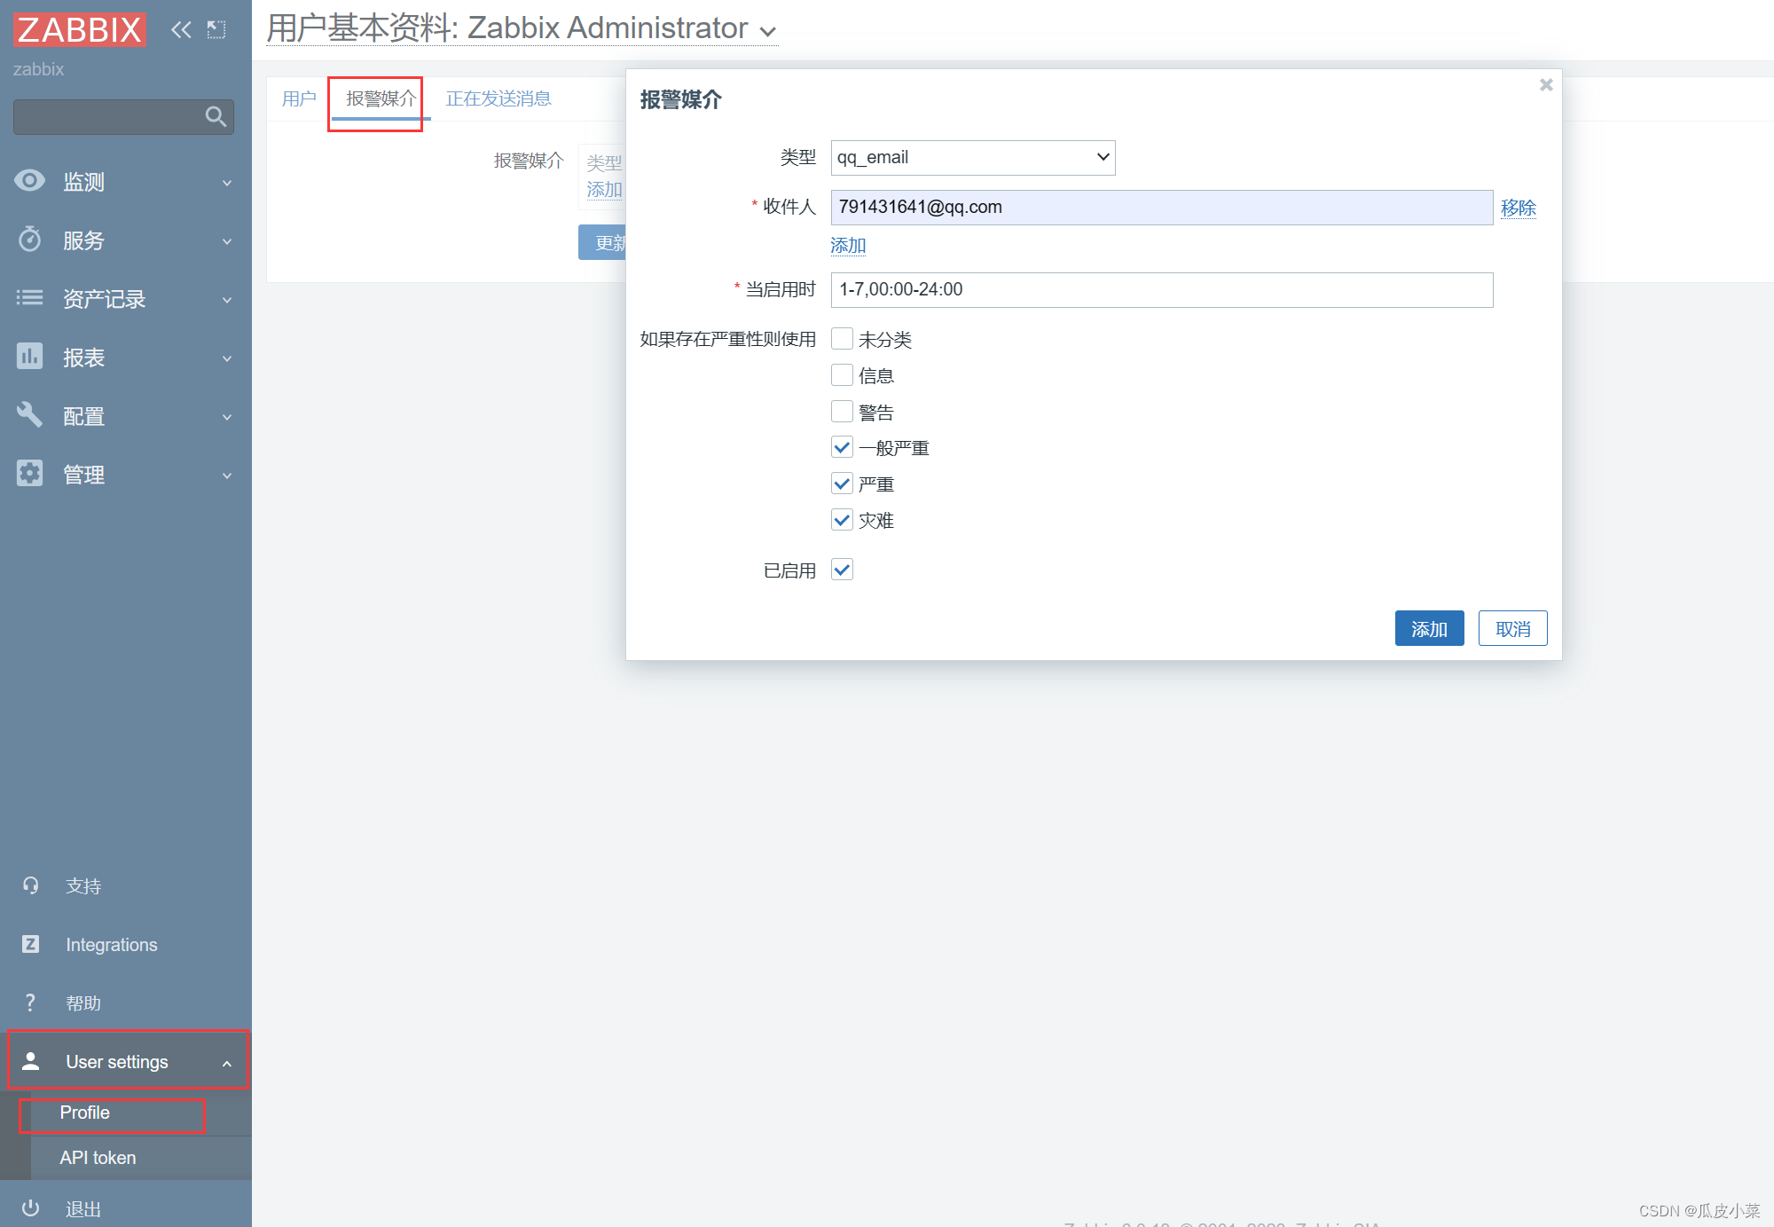Uncheck the 一般严重 severity checkbox
1774x1227 pixels.
pos(842,447)
